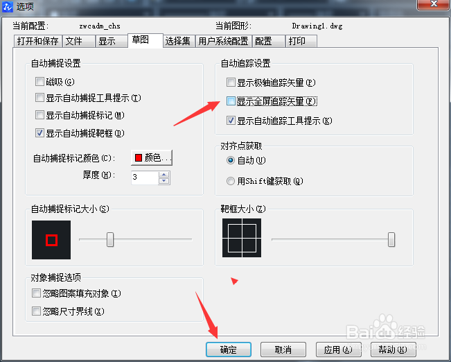Increase 厚度 value with up arrow
This screenshot has width=451, height=362.
point(164,175)
